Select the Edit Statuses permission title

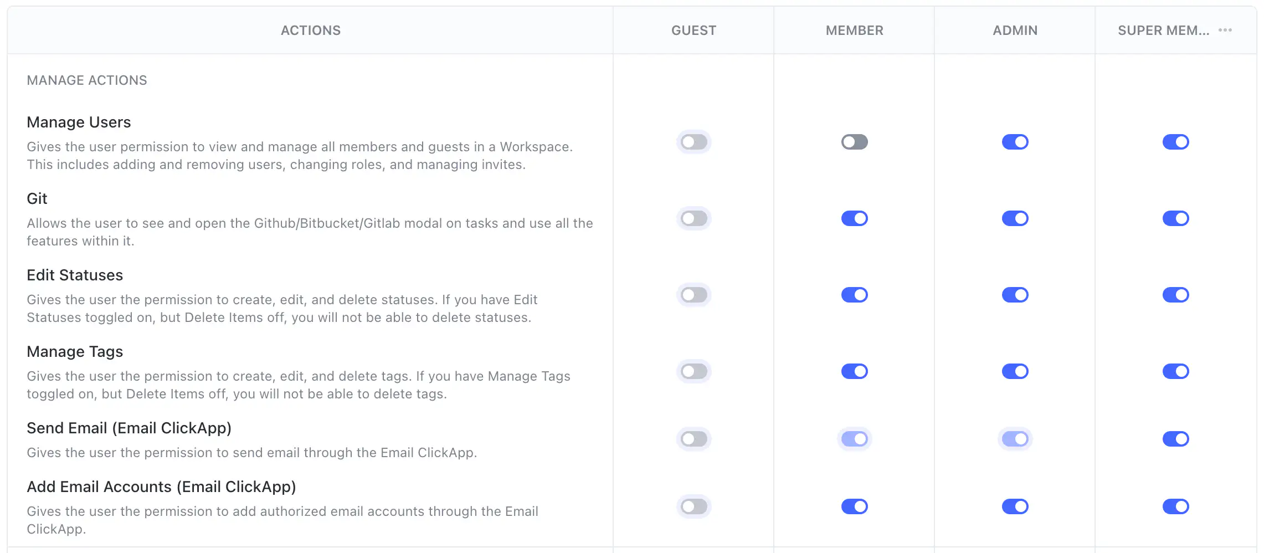[x=75, y=275]
